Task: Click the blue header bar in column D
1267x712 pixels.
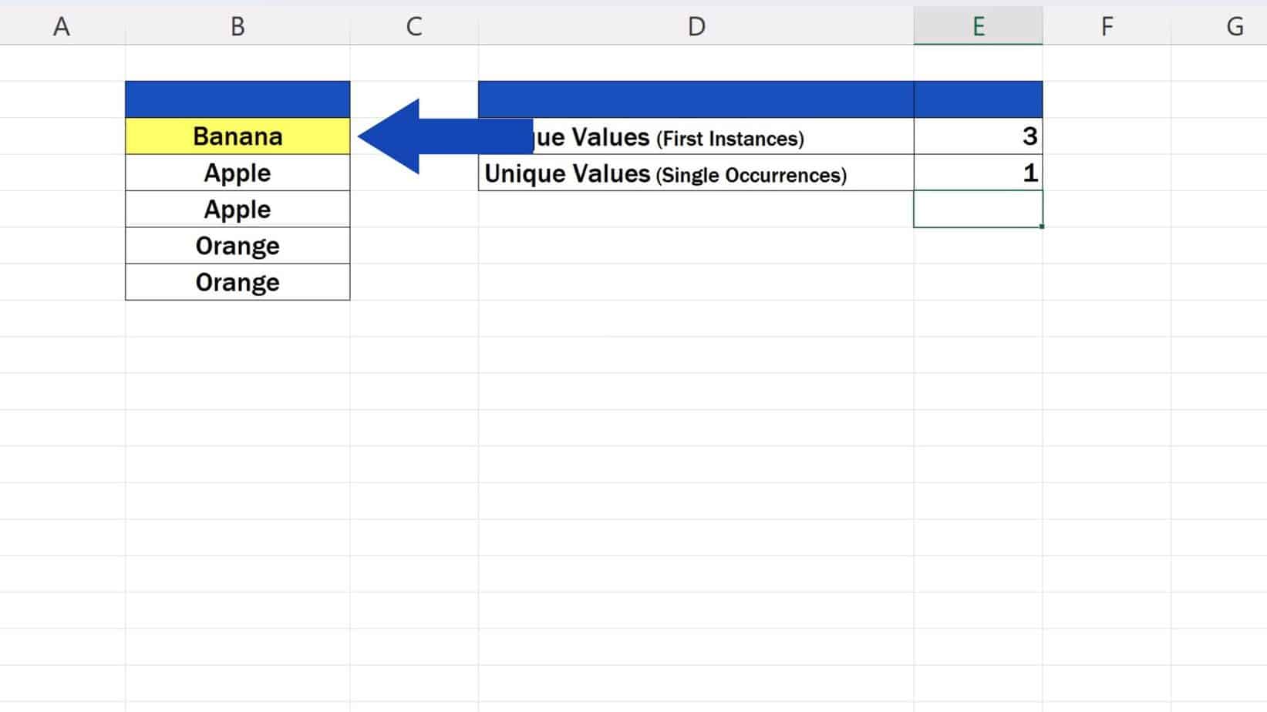Action: tap(694, 98)
